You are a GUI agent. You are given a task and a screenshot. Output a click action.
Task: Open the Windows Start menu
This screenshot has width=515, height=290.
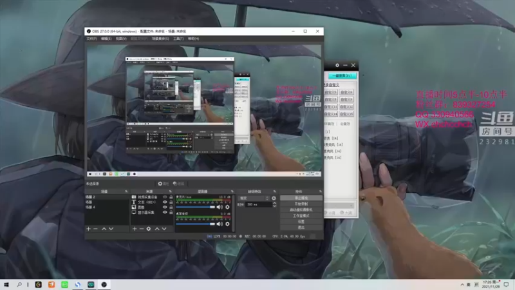pyautogui.click(x=6, y=284)
